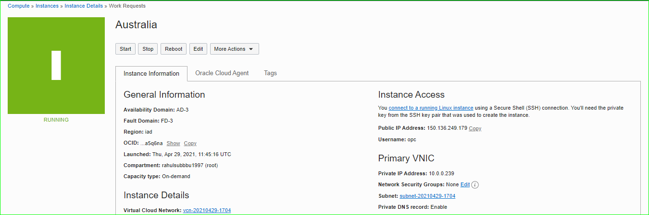Navigate to Instances in breadcrumb
The height and width of the screenshot is (215, 649).
point(47,6)
